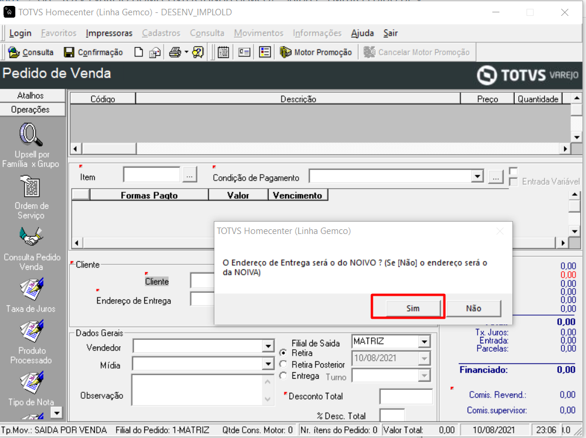Toggle the checkbox above Entrada Variável
The width and height of the screenshot is (586, 438).
514,171
